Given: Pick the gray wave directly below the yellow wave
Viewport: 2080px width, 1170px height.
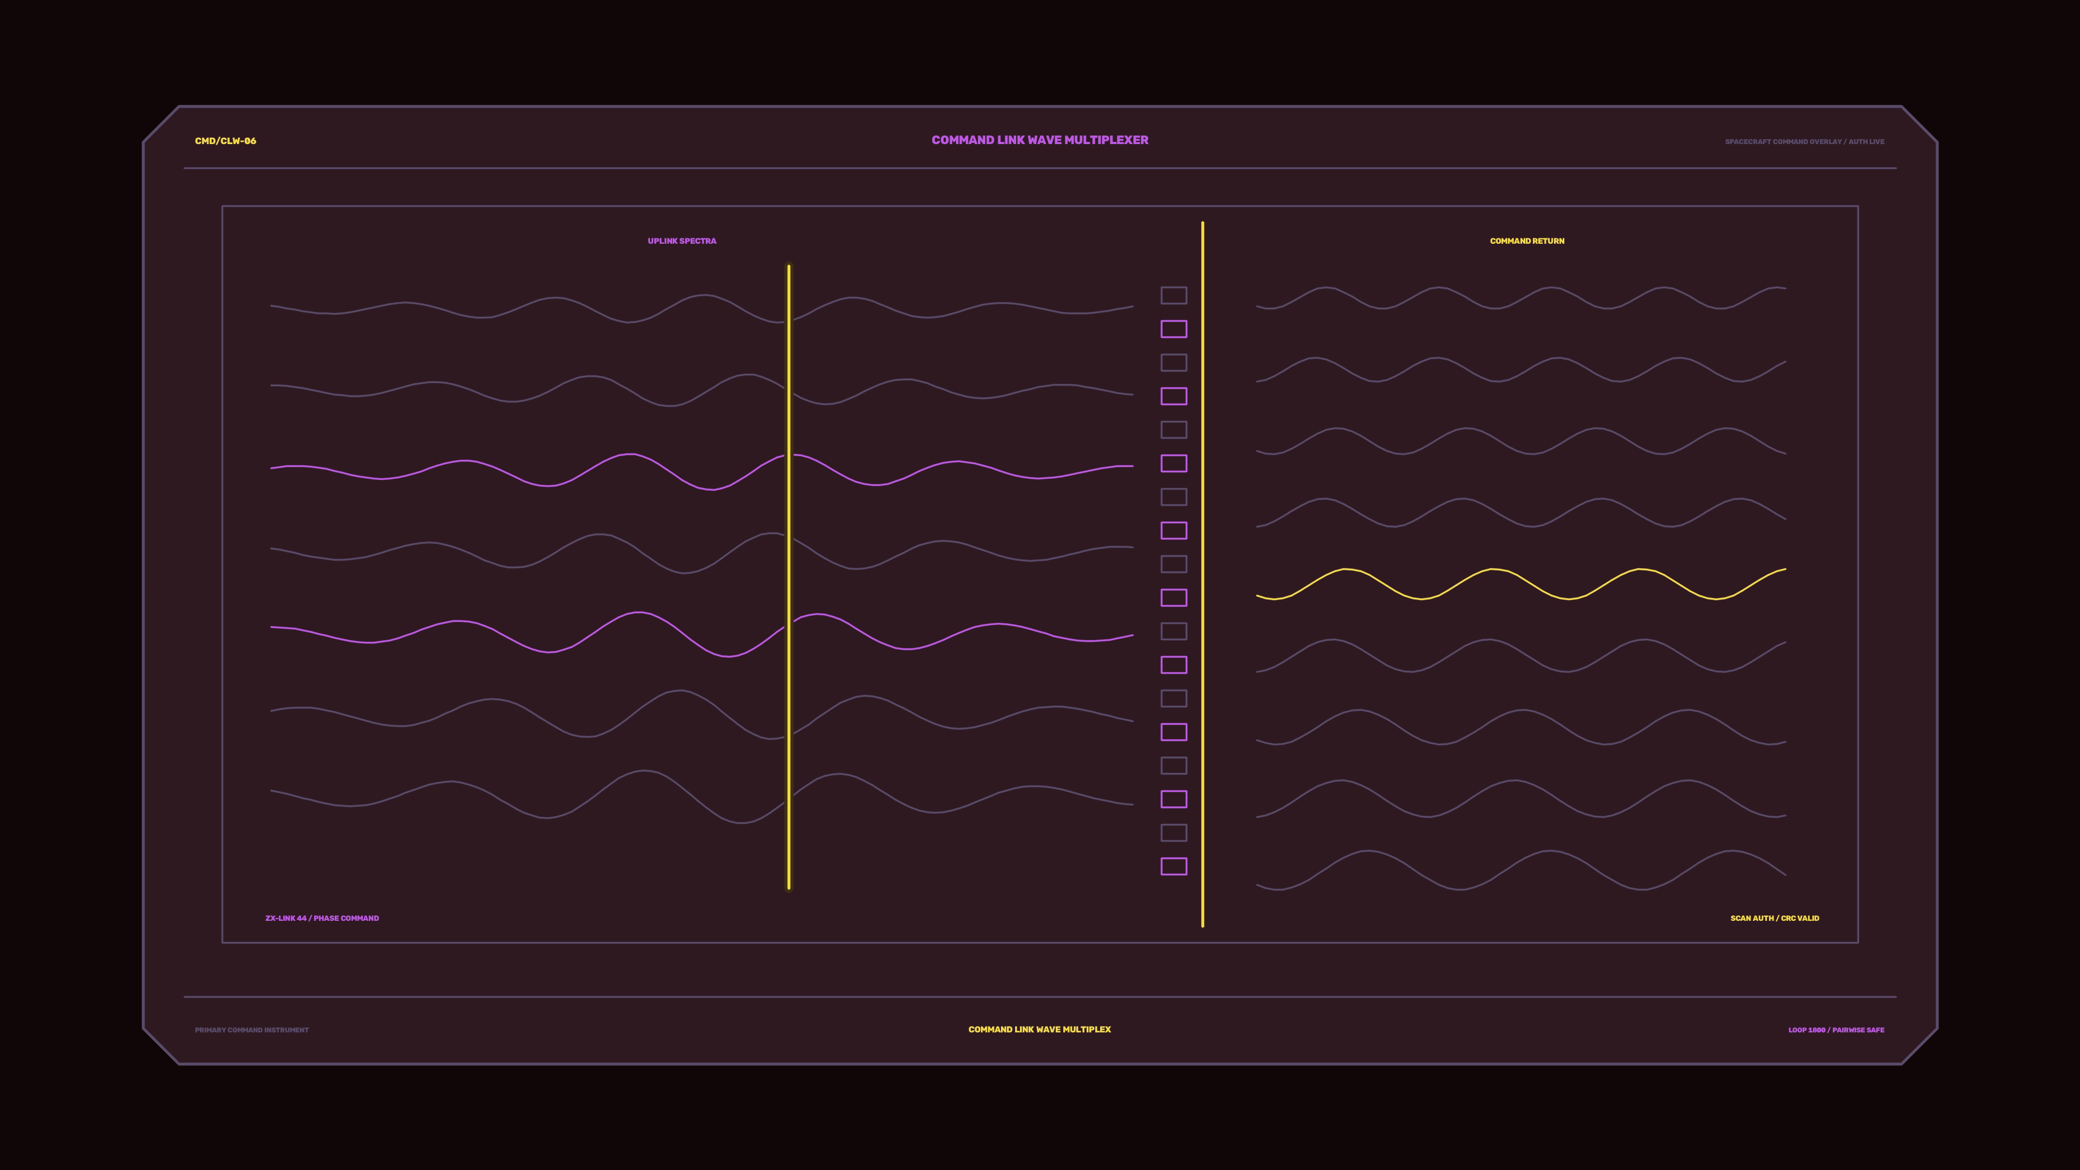Looking at the screenshot, I should click(1520, 655).
